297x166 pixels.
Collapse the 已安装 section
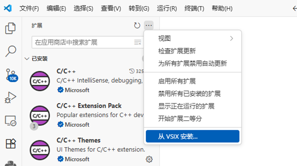coord(27,59)
